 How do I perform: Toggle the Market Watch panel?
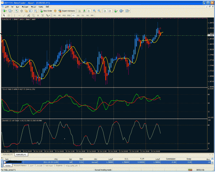17,11
